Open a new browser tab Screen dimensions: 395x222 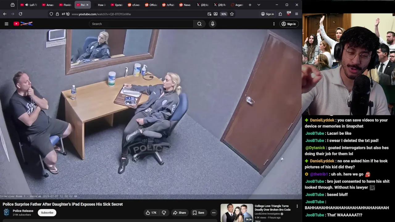[x=250, y=5]
